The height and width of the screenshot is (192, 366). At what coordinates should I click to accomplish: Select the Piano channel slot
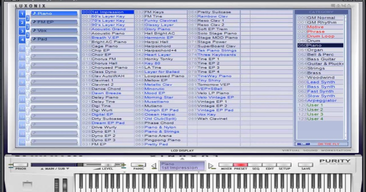click(54, 14)
